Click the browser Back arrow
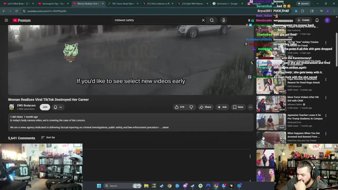 tap(4, 11)
